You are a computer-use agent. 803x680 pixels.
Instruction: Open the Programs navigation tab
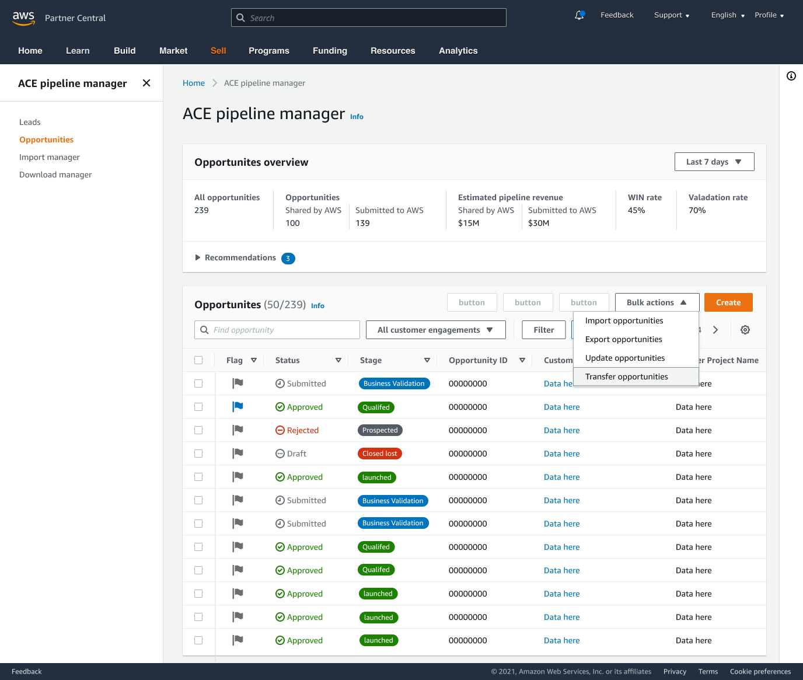click(x=269, y=51)
